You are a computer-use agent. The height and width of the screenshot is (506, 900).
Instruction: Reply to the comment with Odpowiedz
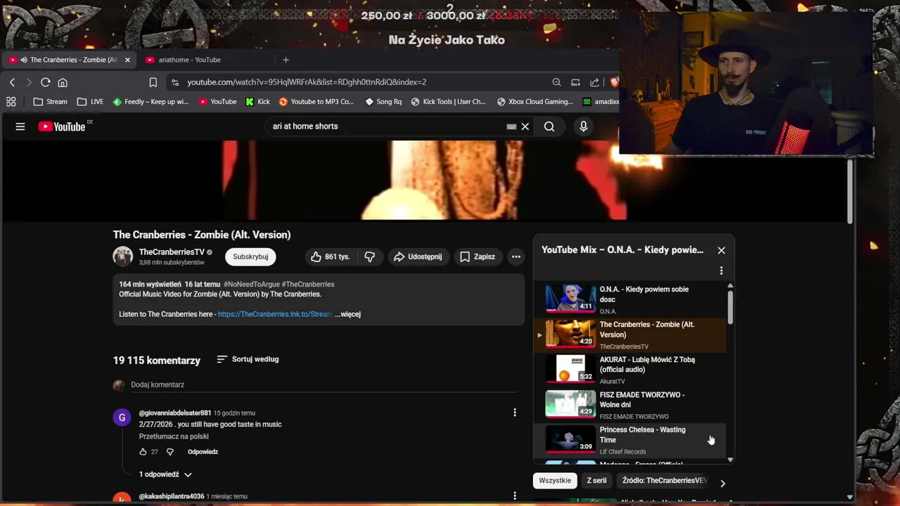(202, 452)
